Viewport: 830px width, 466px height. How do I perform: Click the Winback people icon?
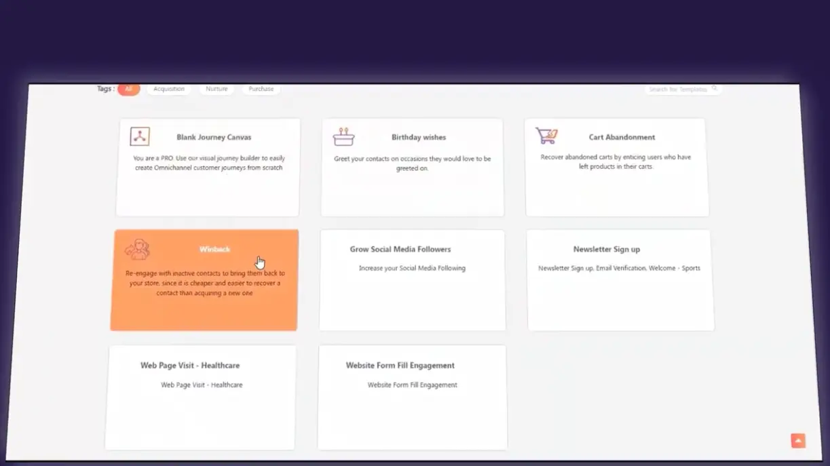[138, 250]
